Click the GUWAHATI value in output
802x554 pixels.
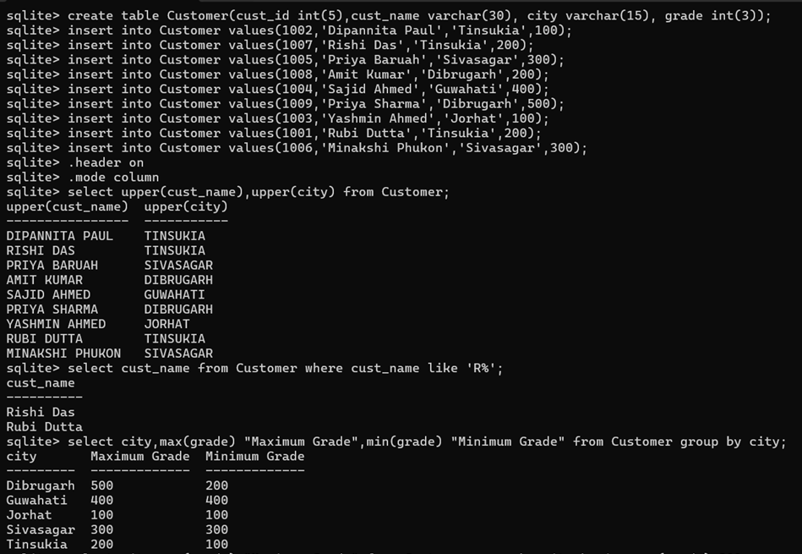tap(178, 294)
